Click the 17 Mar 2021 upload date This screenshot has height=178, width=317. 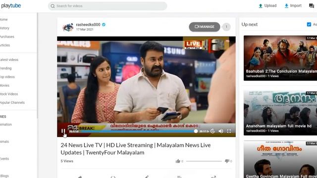pos(85,30)
